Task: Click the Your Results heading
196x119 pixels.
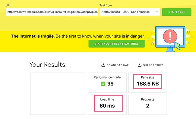Action: [x=48, y=64]
